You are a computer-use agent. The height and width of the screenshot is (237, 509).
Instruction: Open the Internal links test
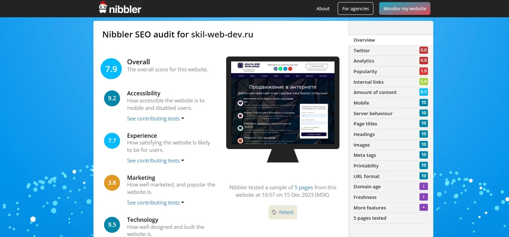[x=391, y=82]
